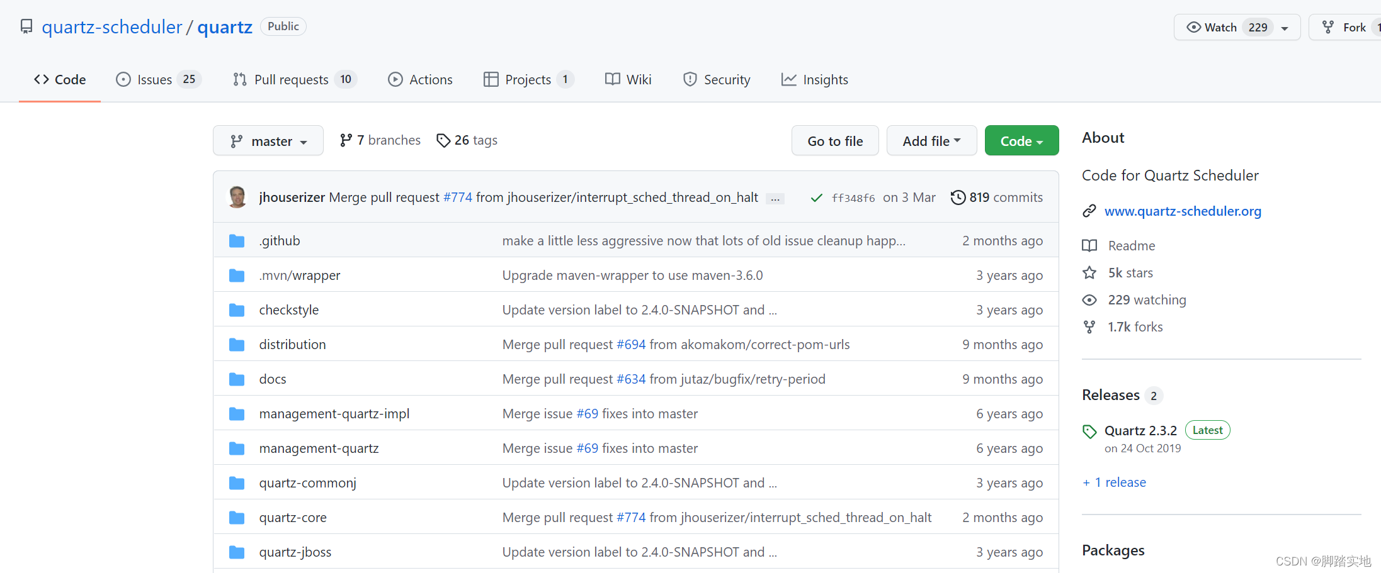This screenshot has width=1381, height=573.
Task: Click the quartz-core folder icon
Action: [237, 518]
